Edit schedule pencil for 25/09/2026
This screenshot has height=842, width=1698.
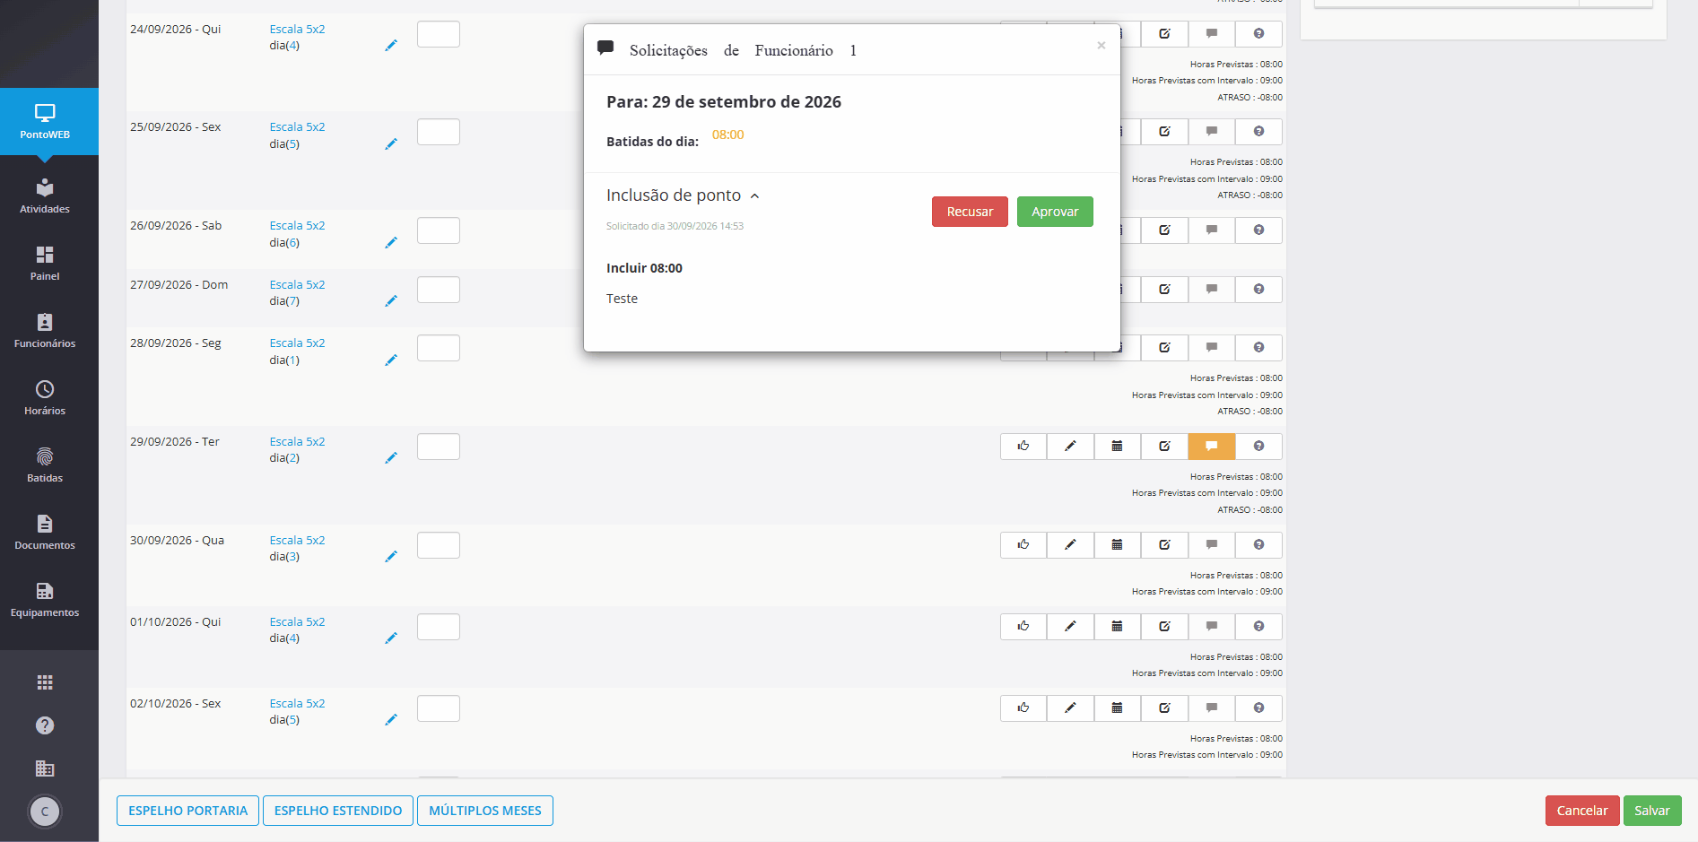tap(391, 143)
